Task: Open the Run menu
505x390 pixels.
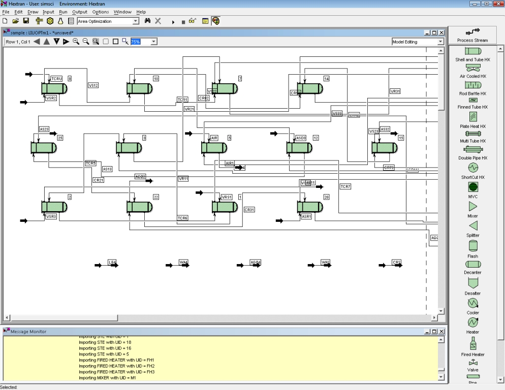Action: click(x=63, y=12)
